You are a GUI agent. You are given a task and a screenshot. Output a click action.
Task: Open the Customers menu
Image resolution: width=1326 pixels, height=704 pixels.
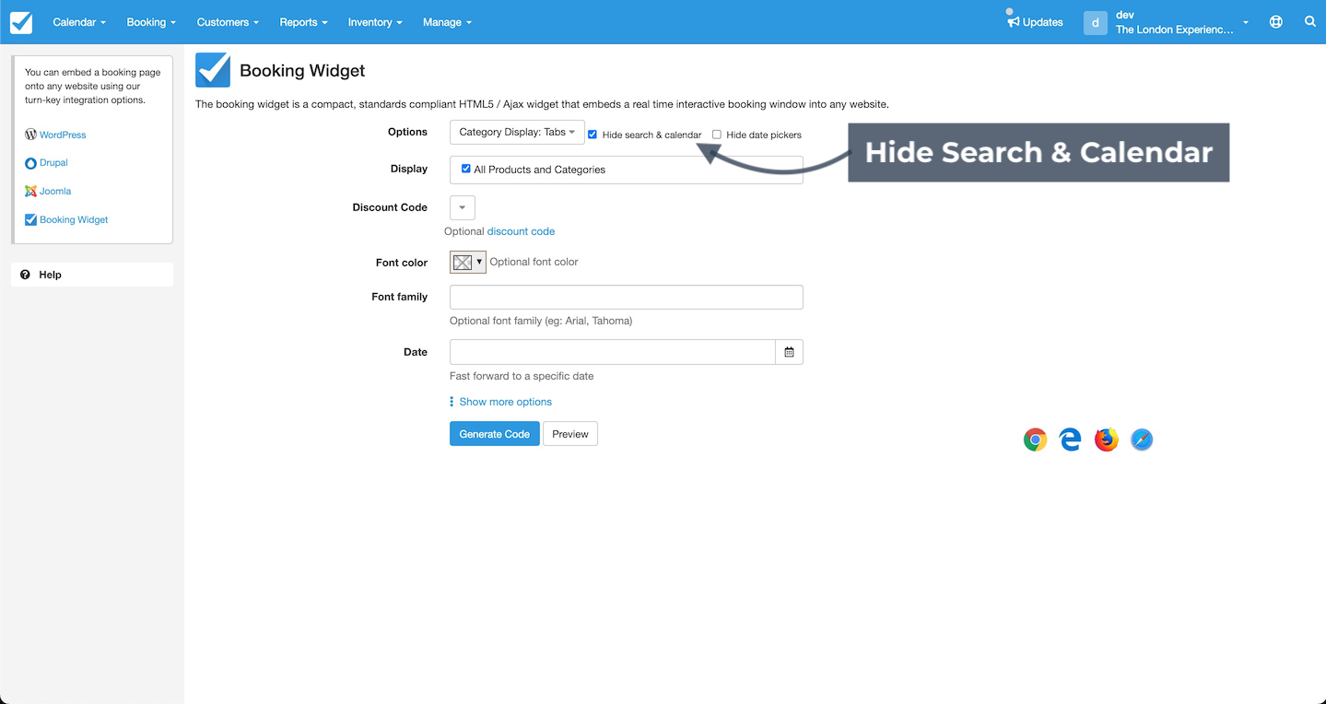pyautogui.click(x=228, y=22)
